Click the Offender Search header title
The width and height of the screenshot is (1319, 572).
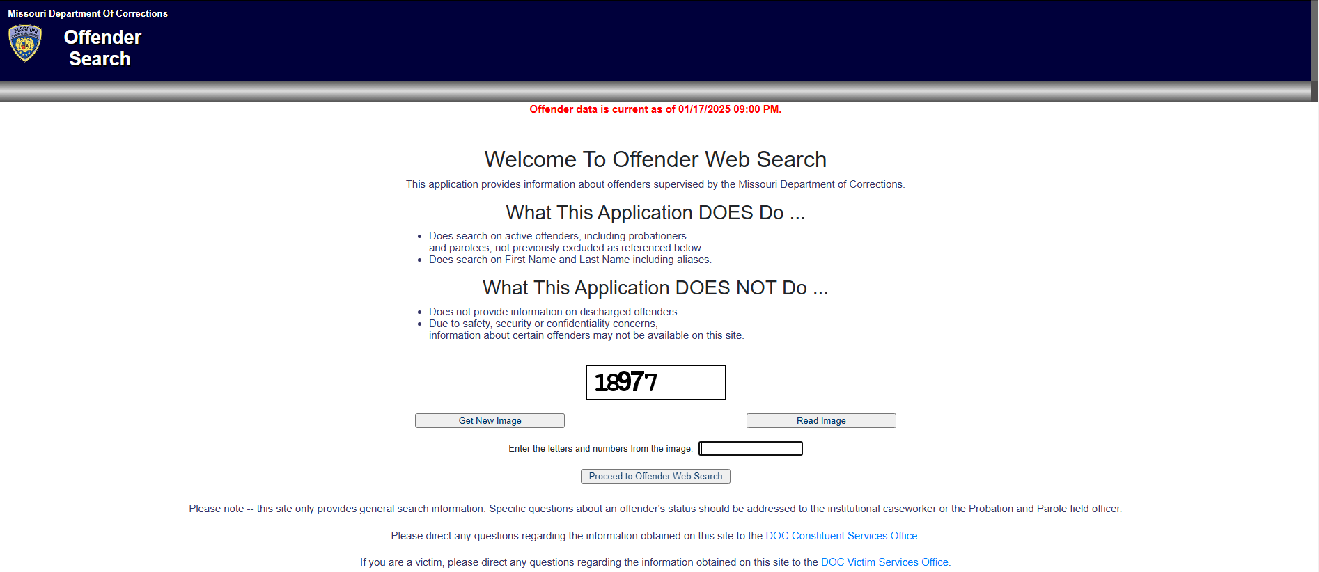[x=102, y=48]
